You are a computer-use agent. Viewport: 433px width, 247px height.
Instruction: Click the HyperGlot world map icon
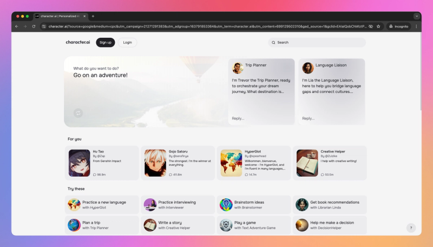74,205
